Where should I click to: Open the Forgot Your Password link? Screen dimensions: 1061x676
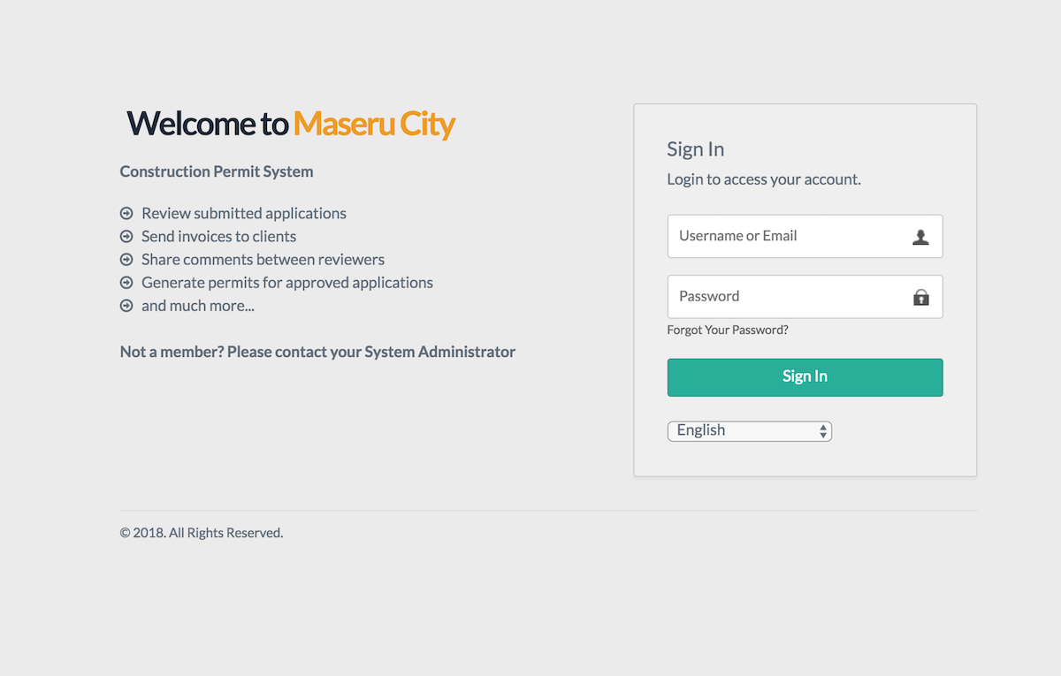pos(728,330)
